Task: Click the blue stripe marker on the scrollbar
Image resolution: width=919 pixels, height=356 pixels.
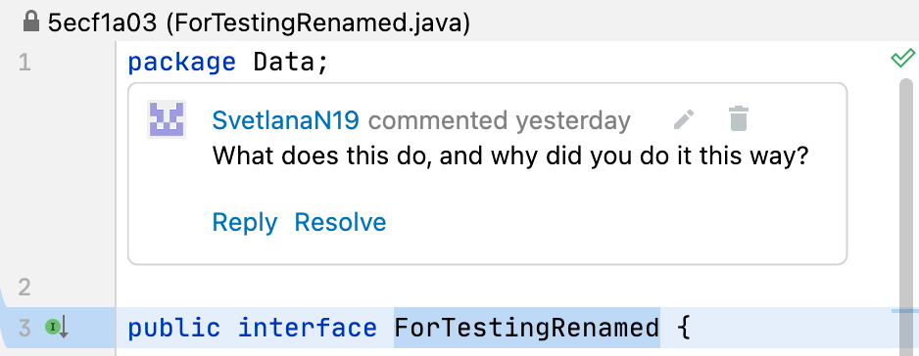Action: [905, 311]
